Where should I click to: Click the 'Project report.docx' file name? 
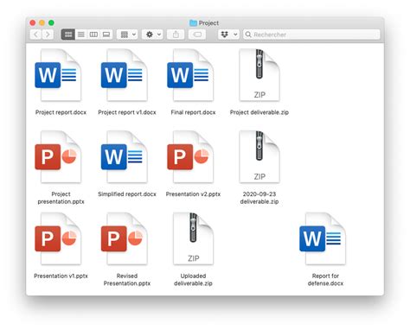pyautogui.click(x=61, y=112)
